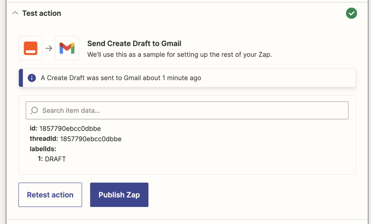Click the Test action section title

tap(42, 13)
